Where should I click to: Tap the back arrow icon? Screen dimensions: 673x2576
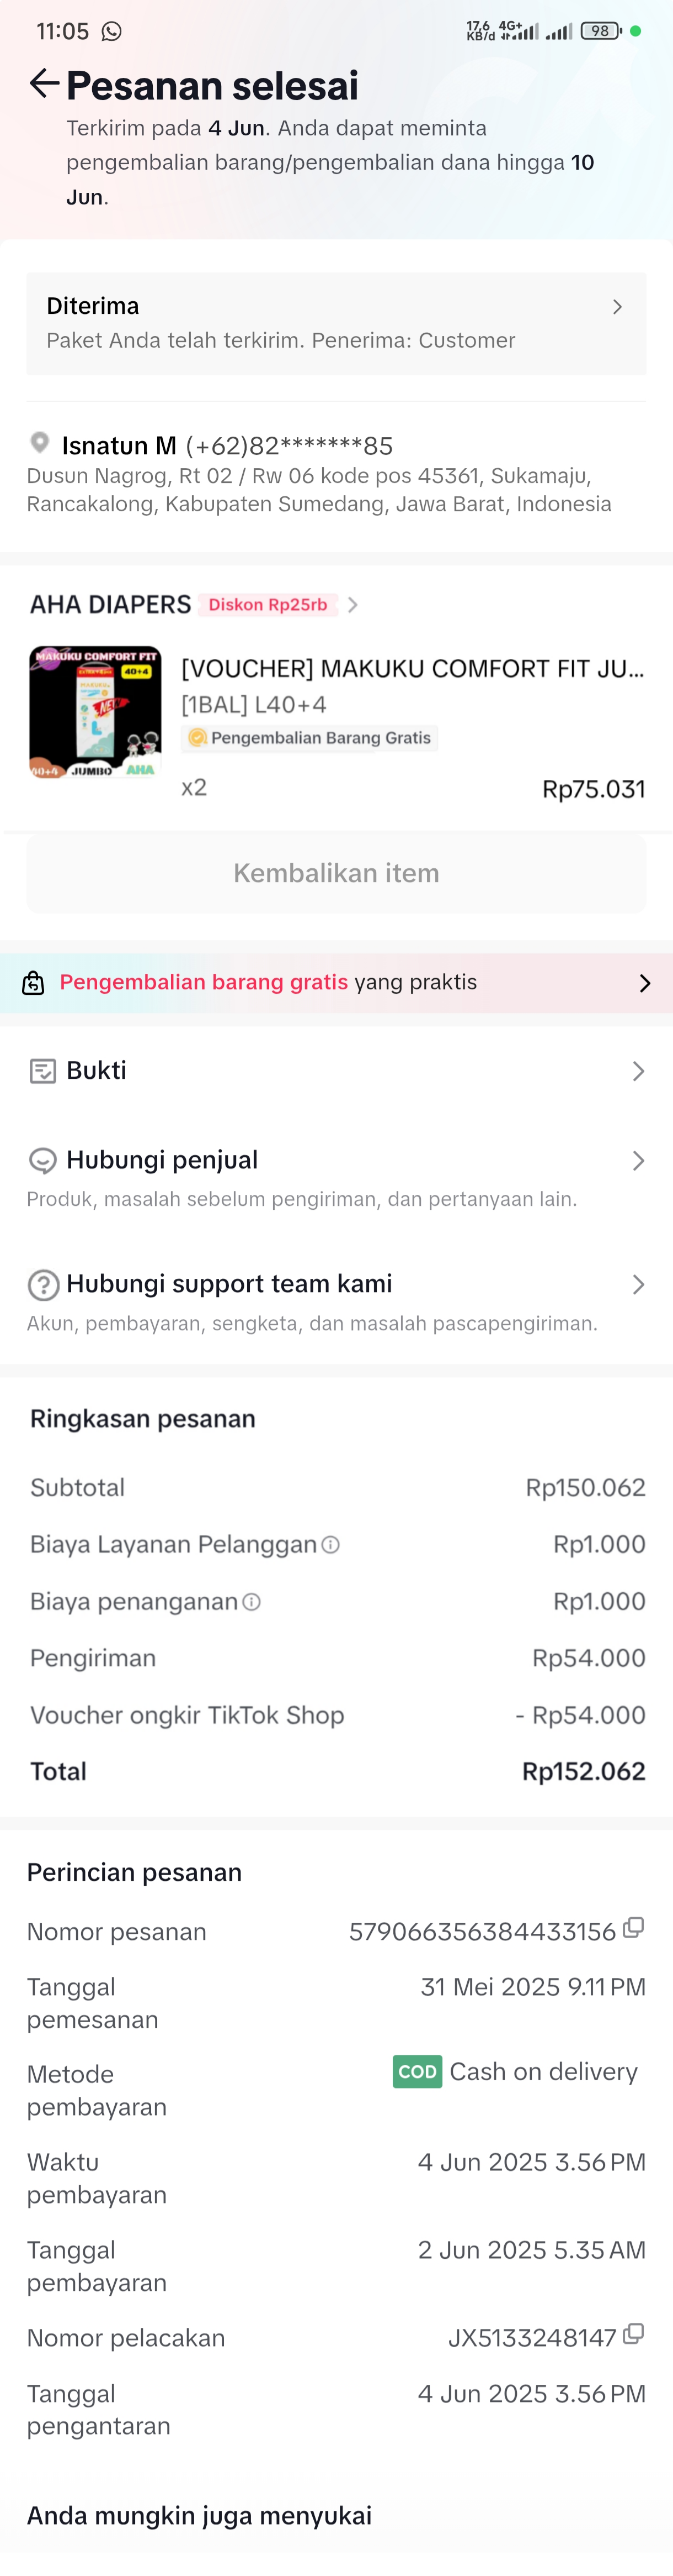pos(44,84)
